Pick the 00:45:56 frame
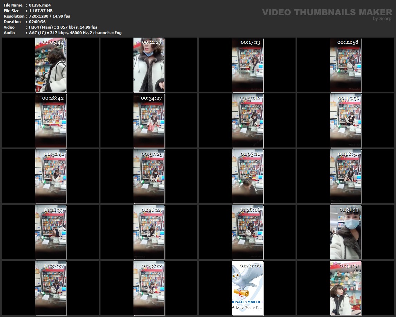 pos(346,121)
